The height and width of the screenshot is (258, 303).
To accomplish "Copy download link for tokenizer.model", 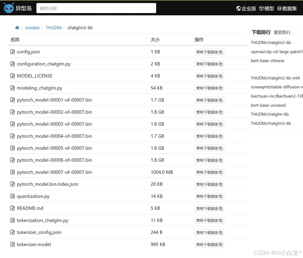I will point(209,244).
